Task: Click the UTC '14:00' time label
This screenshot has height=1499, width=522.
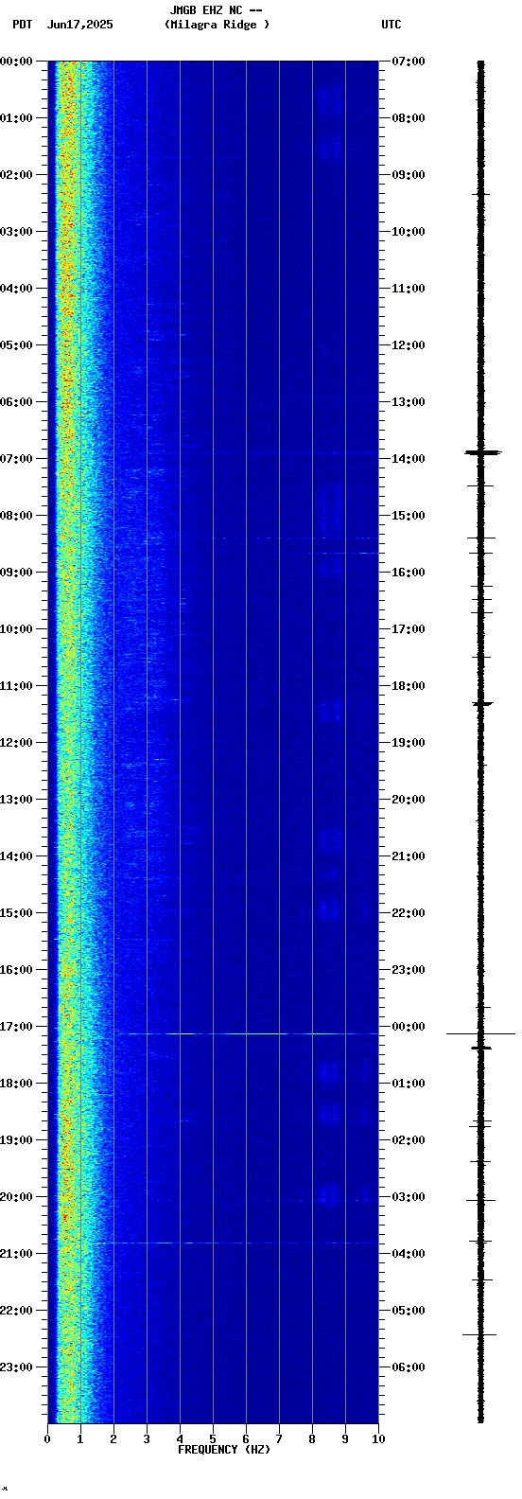Action: [409, 459]
